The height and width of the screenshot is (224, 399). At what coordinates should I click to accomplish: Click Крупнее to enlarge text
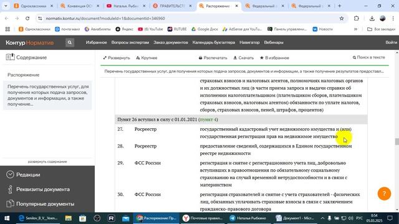pyautogui.click(x=147, y=58)
